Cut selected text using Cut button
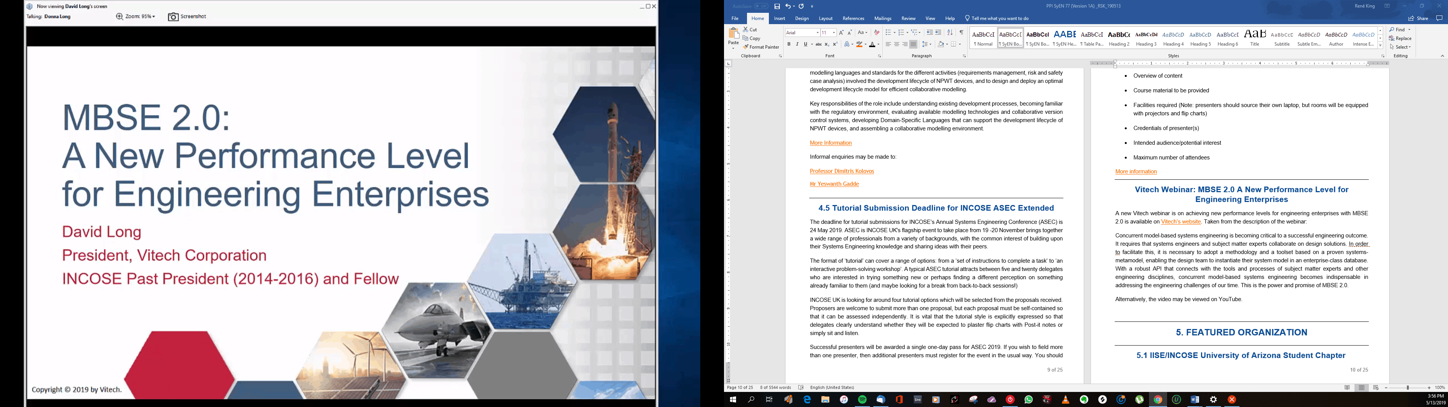The height and width of the screenshot is (407, 1448). (x=750, y=29)
